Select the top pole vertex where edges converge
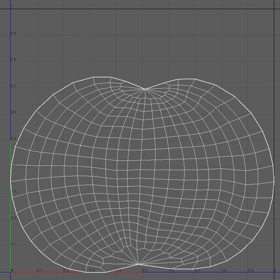Screen dimensions: 280x280 (x=145, y=89)
